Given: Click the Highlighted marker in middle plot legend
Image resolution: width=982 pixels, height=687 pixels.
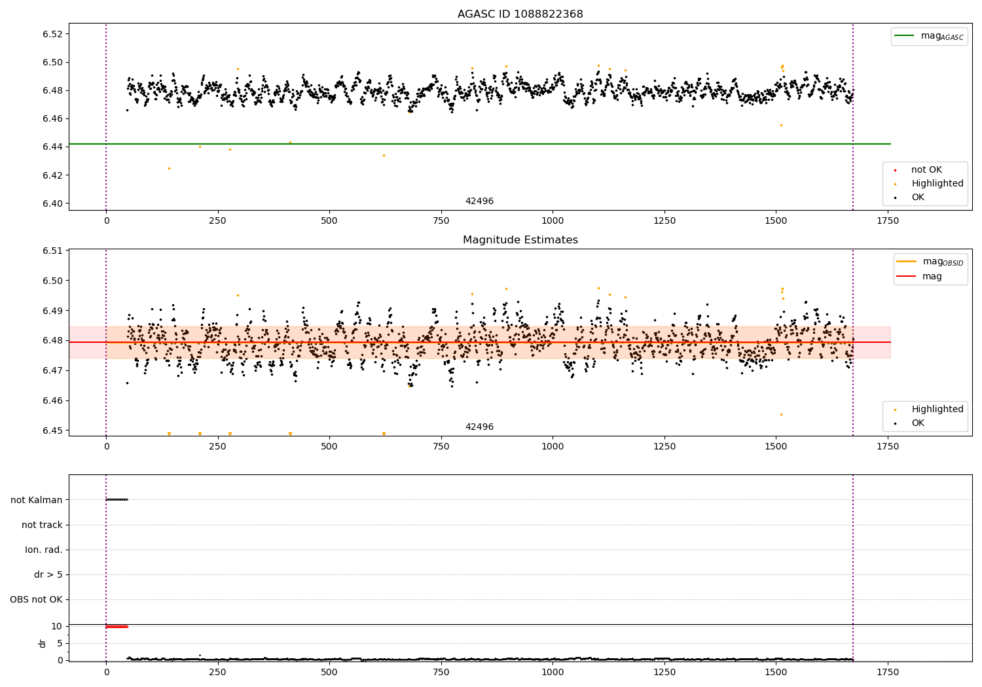Looking at the screenshot, I should point(895,410).
